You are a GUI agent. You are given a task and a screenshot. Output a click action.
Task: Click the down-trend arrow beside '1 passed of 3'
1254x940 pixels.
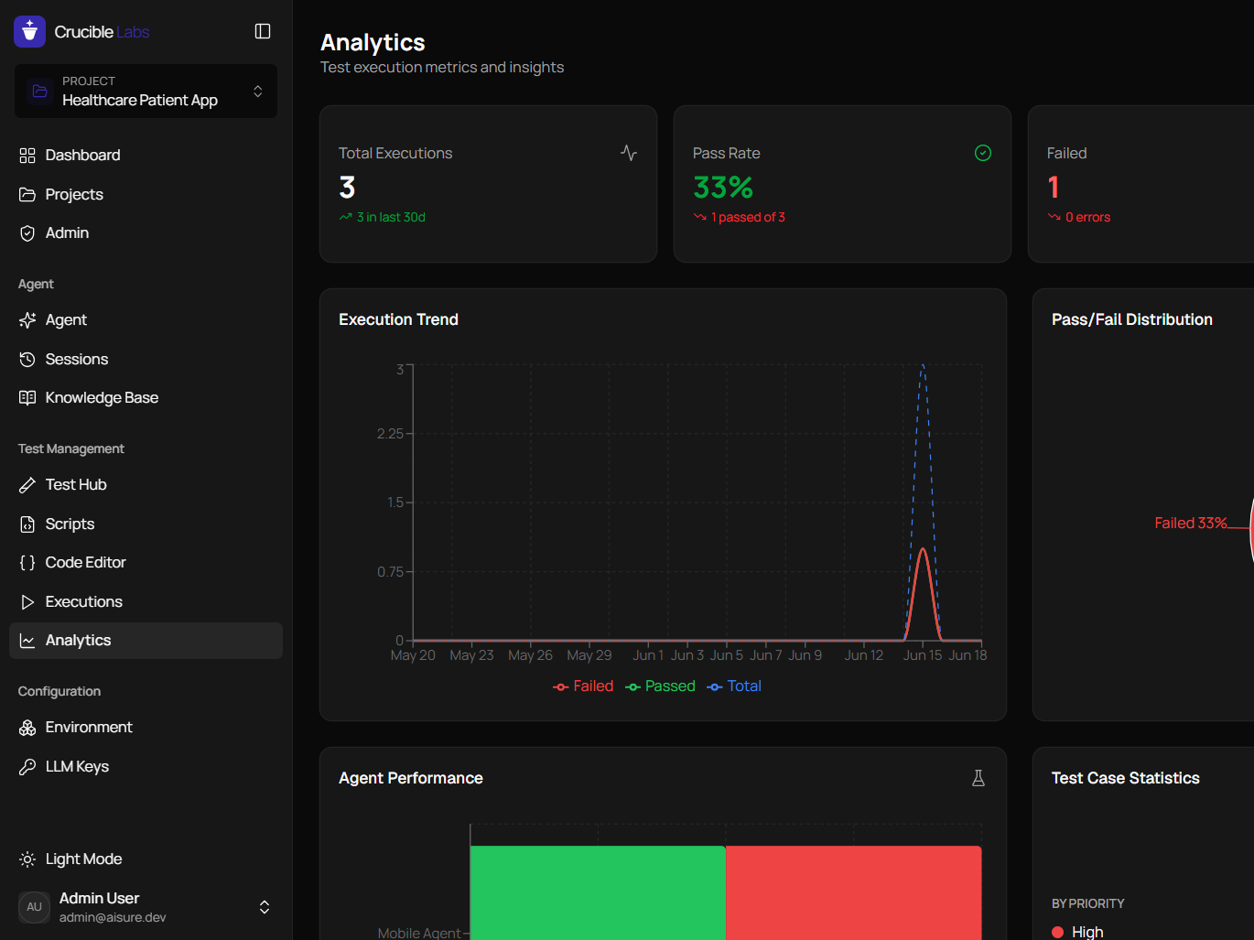tap(700, 217)
